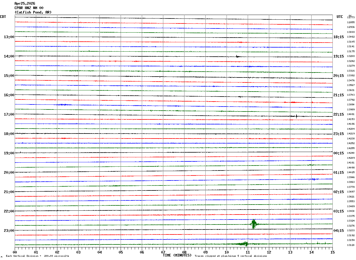Click the DC offset value "14255"

[351, 148]
